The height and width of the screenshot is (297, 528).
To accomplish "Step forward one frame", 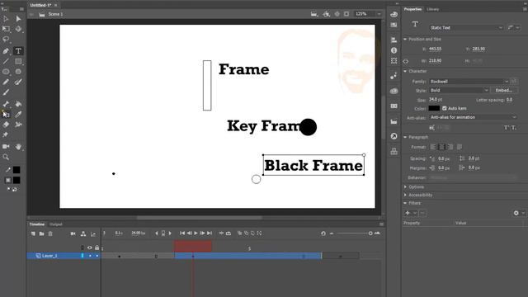I will tap(202, 233).
